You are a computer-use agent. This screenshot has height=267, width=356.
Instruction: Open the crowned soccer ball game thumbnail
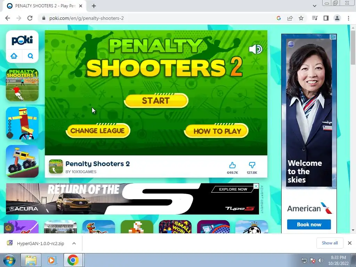[252, 227]
